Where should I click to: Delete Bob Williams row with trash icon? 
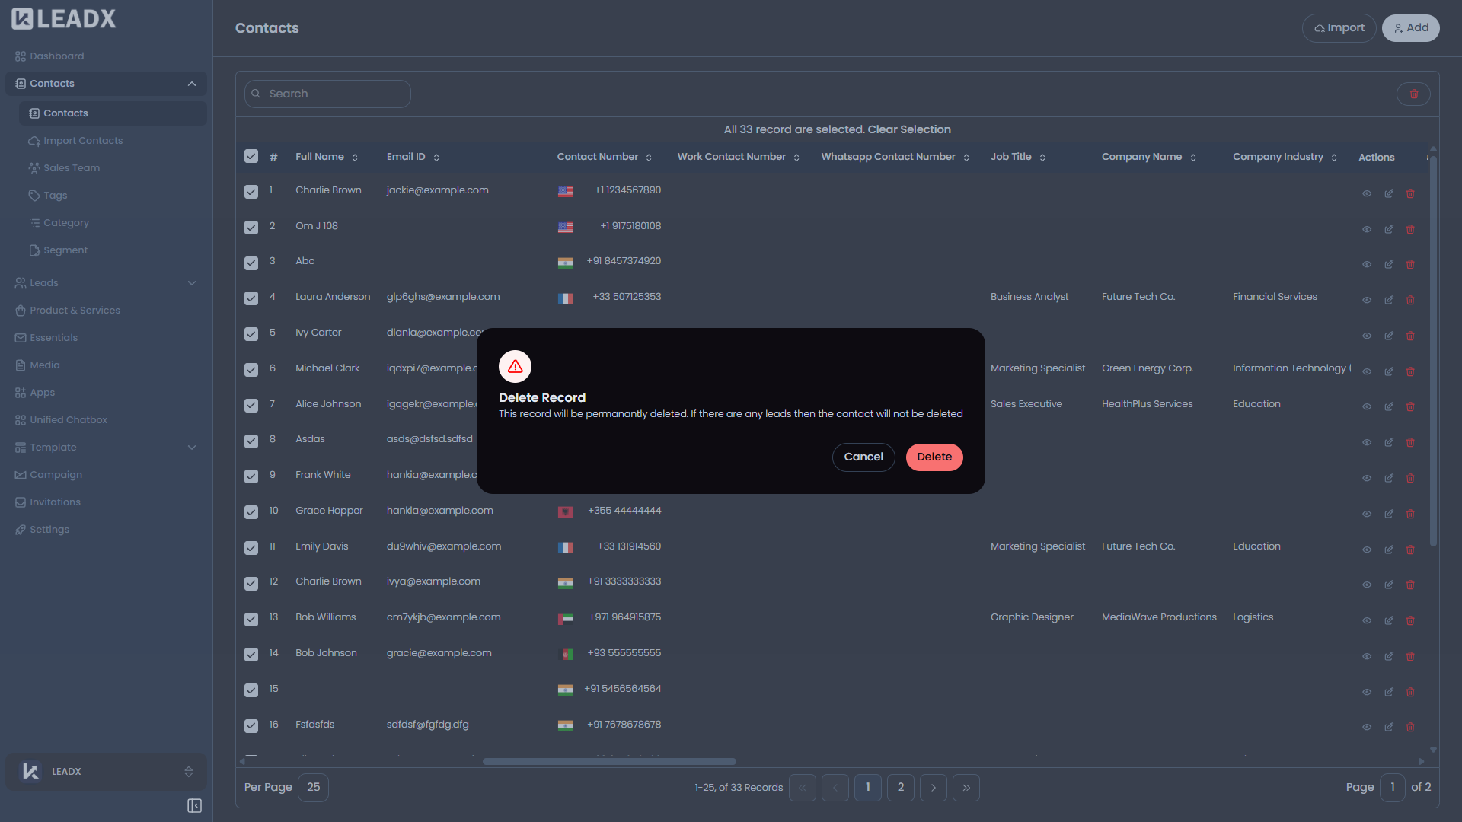pos(1411,620)
